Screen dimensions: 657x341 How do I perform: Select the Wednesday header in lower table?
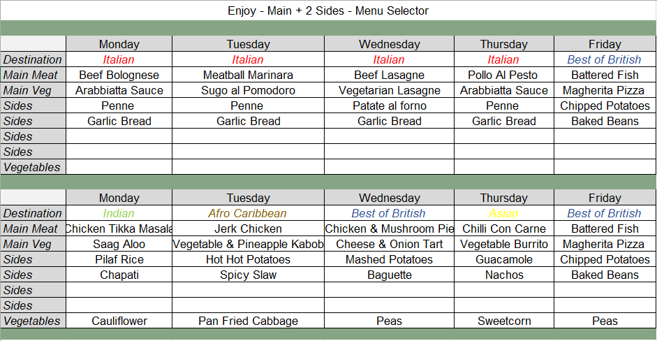click(389, 198)
